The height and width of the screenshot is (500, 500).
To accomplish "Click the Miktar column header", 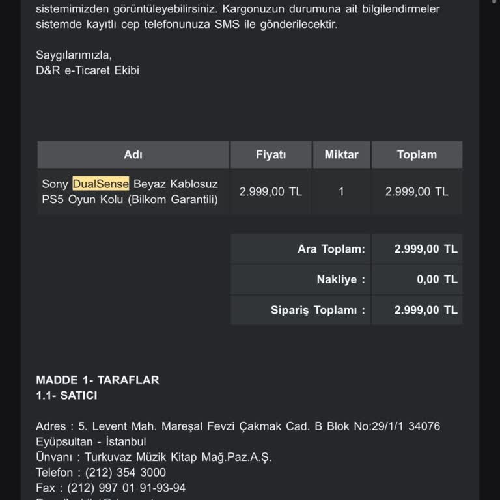I will (341, 155).
